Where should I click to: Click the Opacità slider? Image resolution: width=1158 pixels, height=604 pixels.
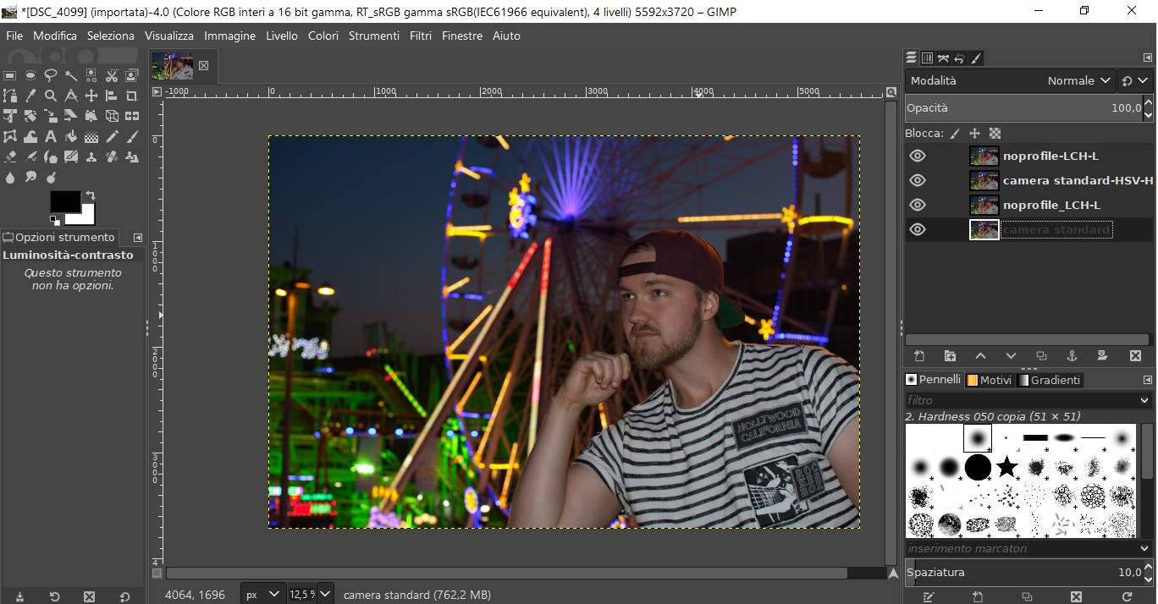pyautogui.click(x=1023, y=107)
